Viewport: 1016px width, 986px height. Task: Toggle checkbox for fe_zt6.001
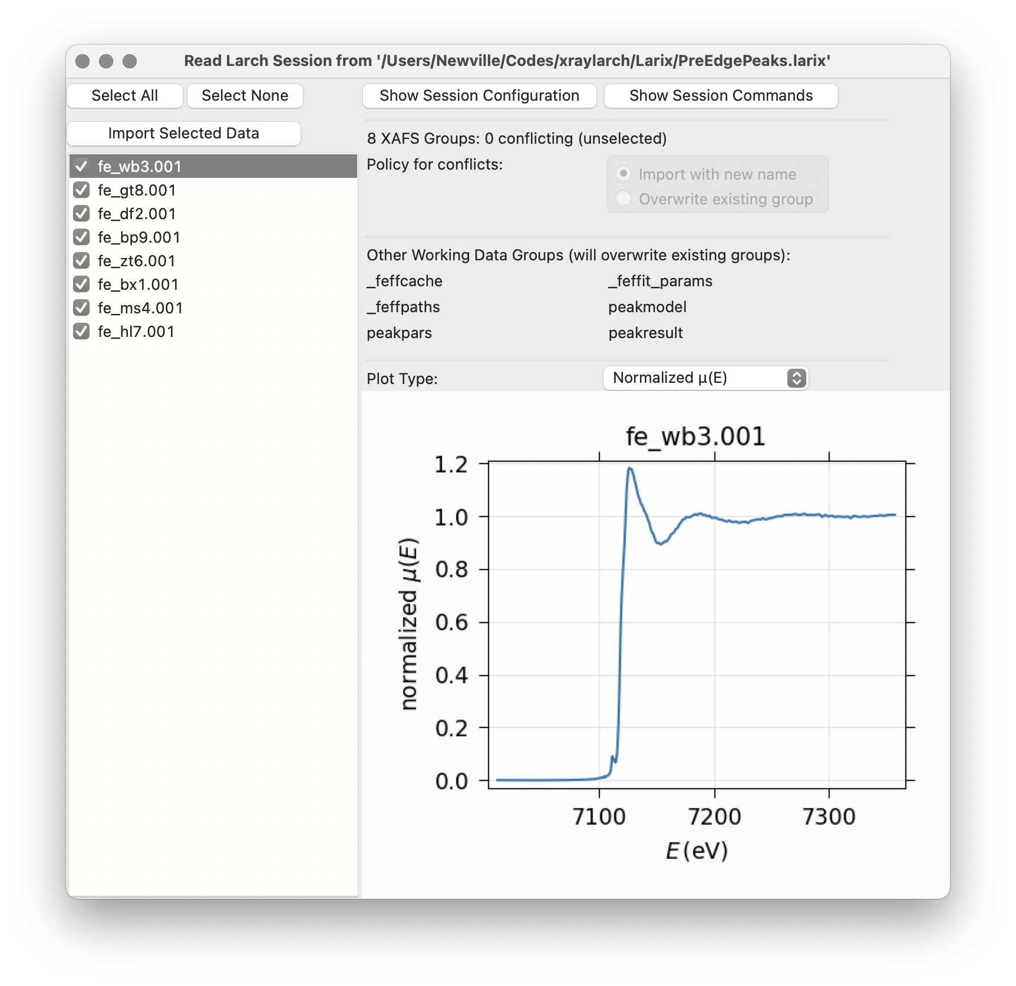click(x=81, y=261)
